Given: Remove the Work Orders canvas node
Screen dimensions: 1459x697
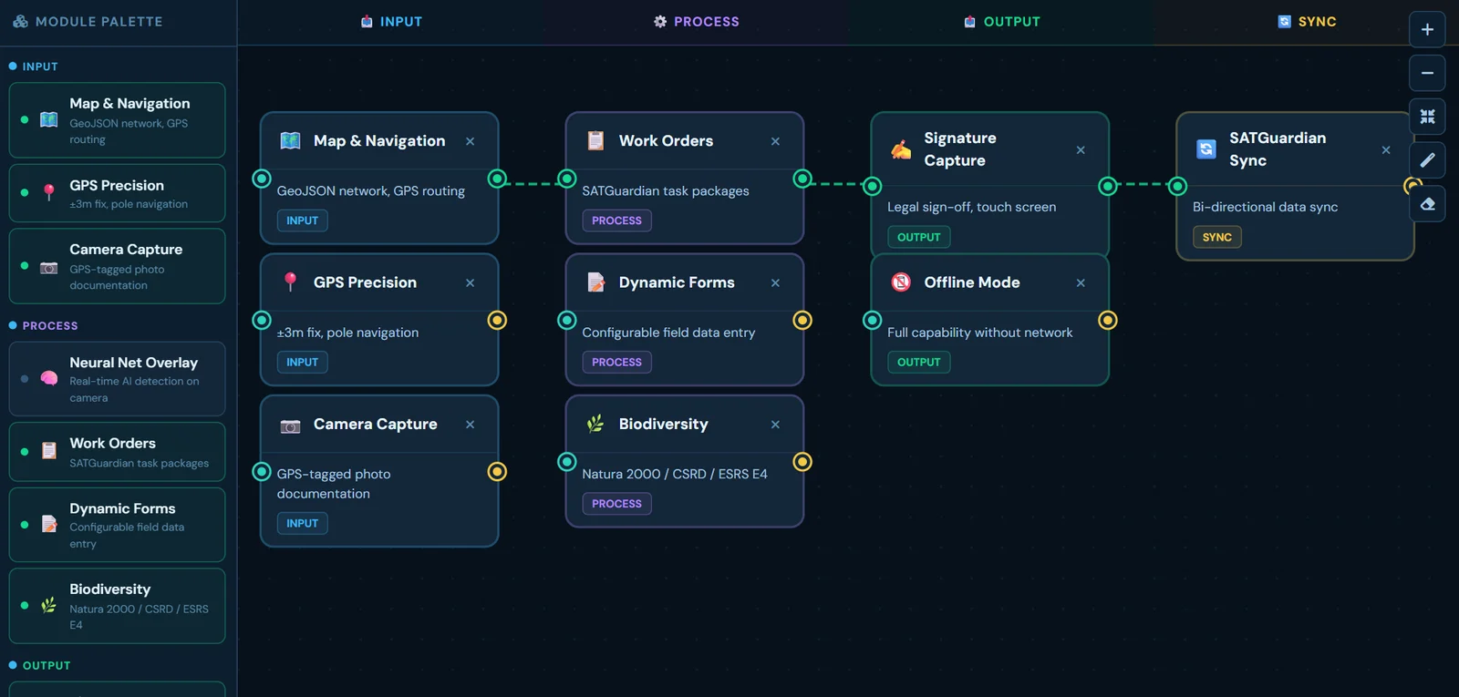Looking at the screenshot, I should click(x=775, y=141).
